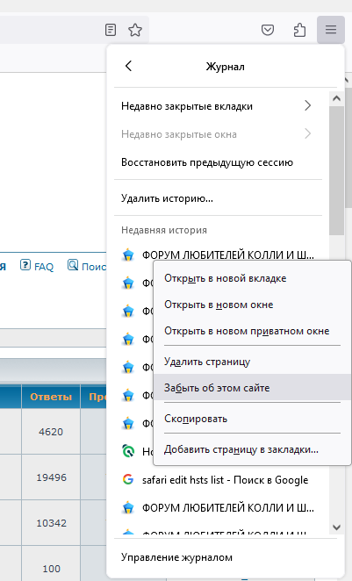Open the Pocket save icon
Image resolution: width=352 pixels, height=581 pixels.
coord(268,30)
